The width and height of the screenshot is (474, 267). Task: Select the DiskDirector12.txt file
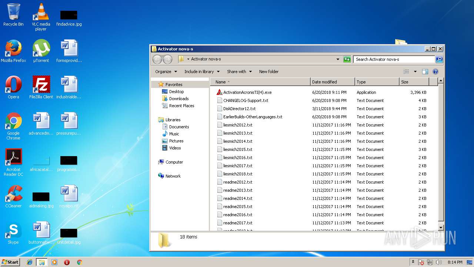point(239,109)
